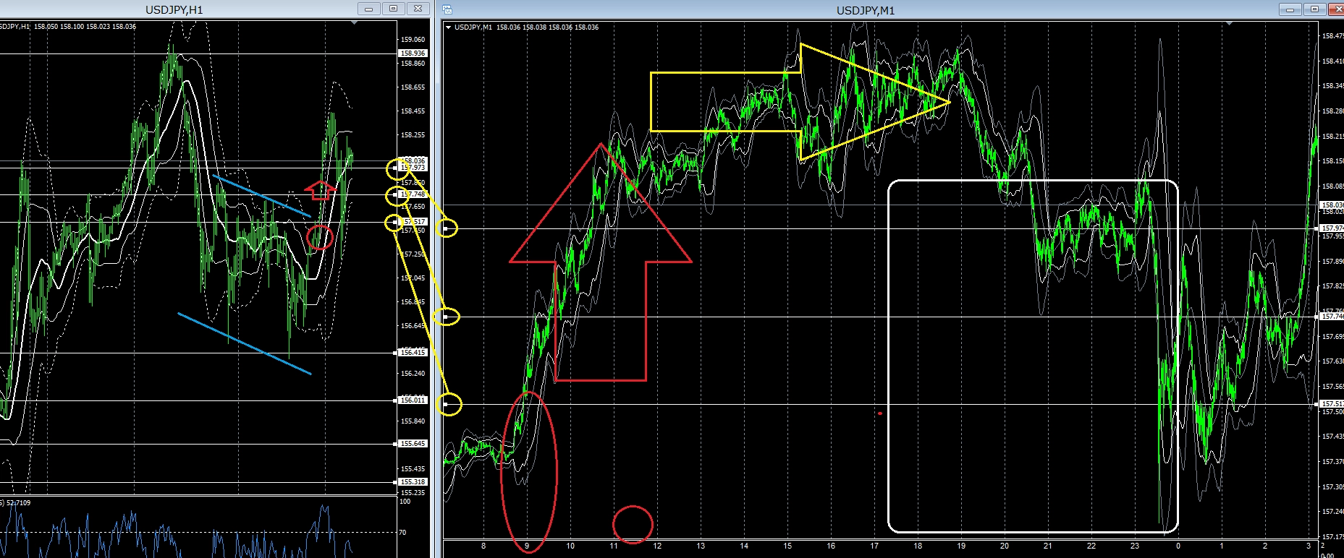The image size is (1344, 558).
Task: Click hour 22 on M1 time axis
Action: tap(1091, 546)
